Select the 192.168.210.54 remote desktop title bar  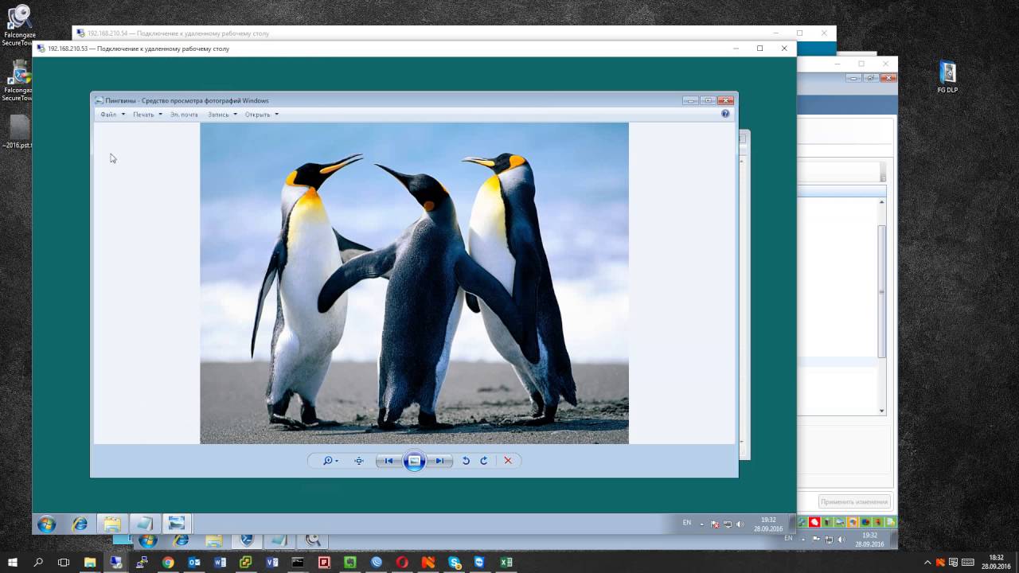(x=454, y=33)
